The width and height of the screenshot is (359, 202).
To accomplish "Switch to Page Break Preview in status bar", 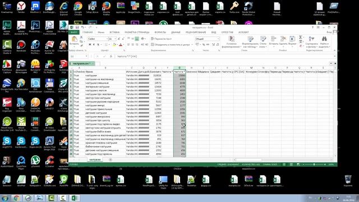I will [298, 164].
